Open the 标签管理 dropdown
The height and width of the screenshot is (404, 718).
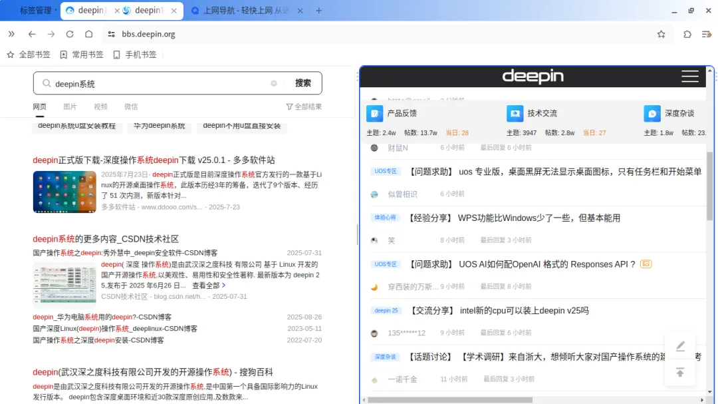38,11
